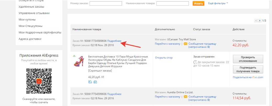This screenshot has height=106, width=272.
Task: Click 'Подтвердить получение товара' button
Action: [x=248, y=69]
